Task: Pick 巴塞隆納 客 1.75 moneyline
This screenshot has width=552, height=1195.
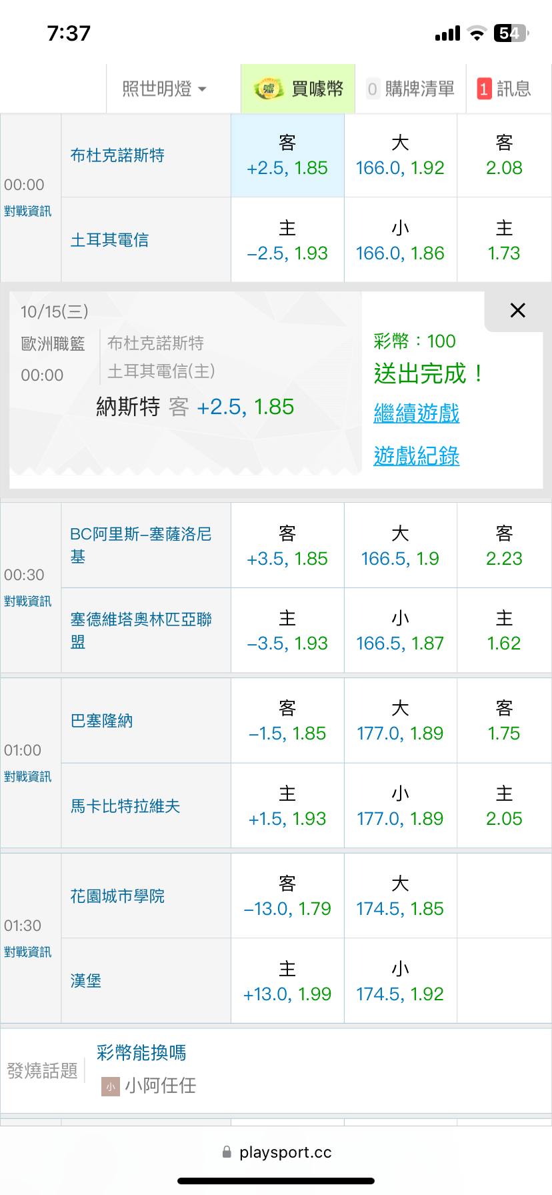Action: 504,721
